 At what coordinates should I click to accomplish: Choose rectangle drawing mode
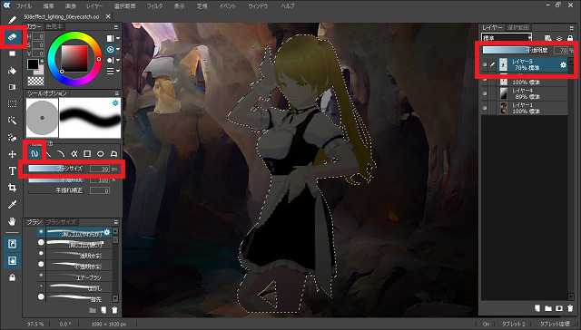87,153
